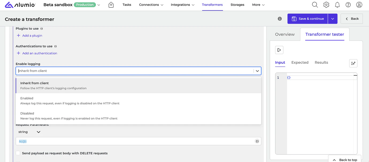The height and width of the screenshot is (162, 369).
Task: Select the Results tab
Action: (321, 62)
